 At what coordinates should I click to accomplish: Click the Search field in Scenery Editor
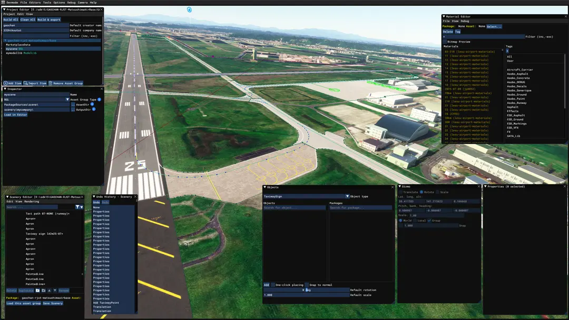[32, 207]
